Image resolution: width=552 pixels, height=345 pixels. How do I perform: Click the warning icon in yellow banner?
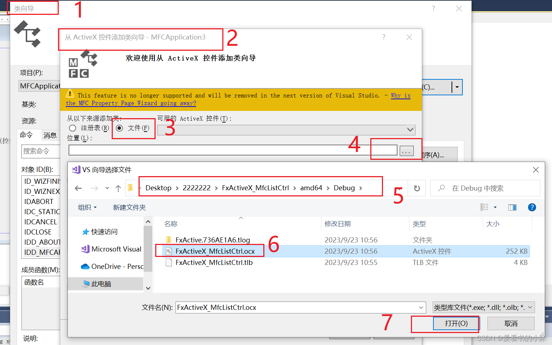click(x=70, y=93)
